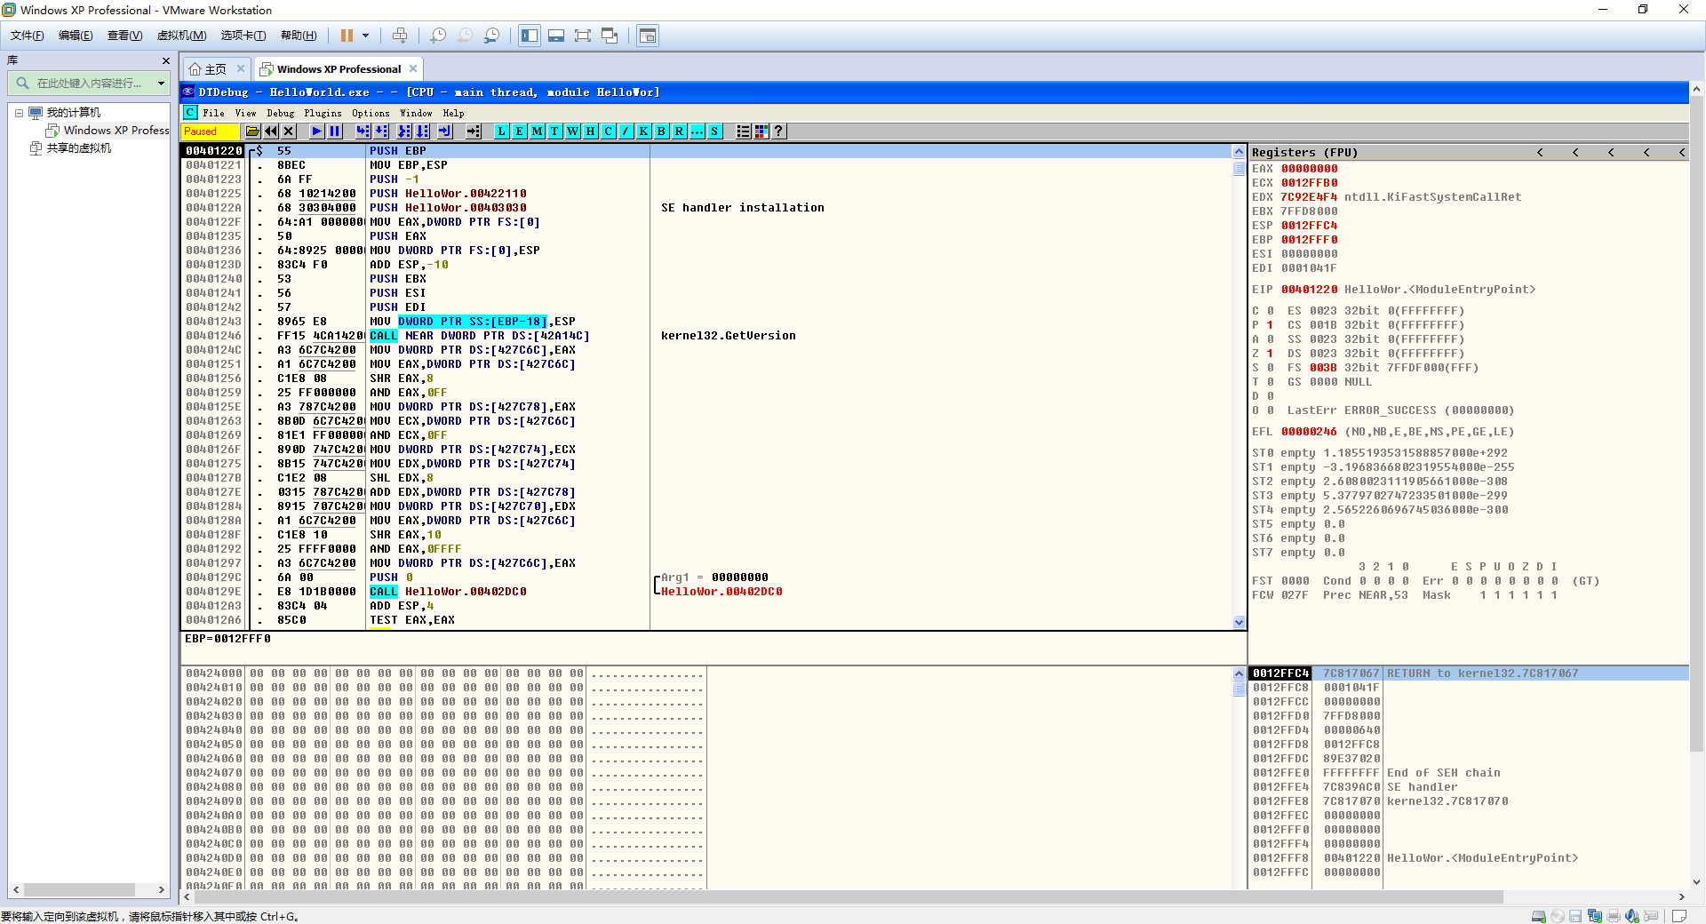Suspend the VM with the orange pause button

click(x=347, y=36)
